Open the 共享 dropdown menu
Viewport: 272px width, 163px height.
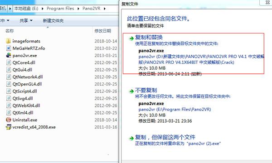tap(26, 21)
